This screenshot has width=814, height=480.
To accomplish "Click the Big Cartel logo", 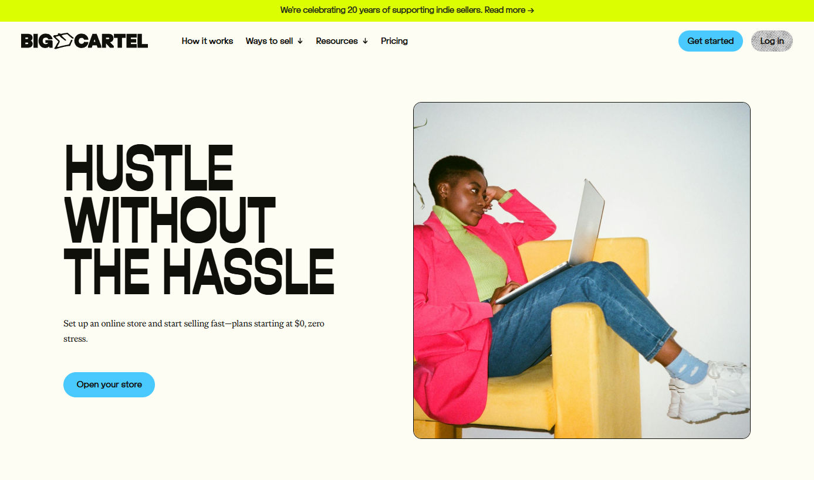I will 85,41.
